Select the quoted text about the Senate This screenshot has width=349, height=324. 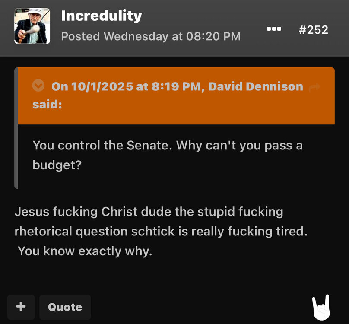(168, 155)
